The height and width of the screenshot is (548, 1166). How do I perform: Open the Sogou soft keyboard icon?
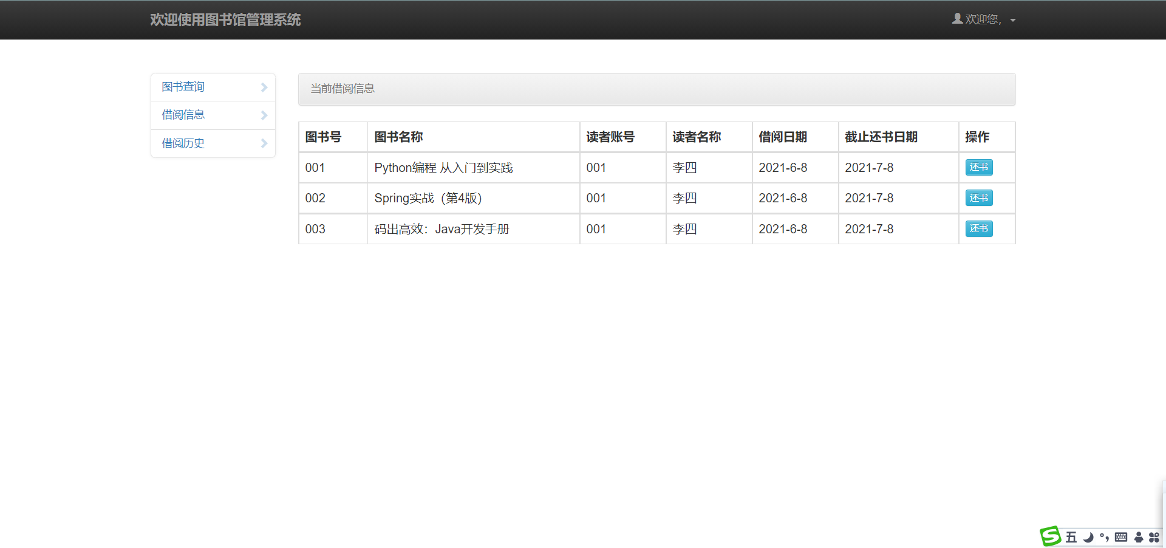point(1121,537)
